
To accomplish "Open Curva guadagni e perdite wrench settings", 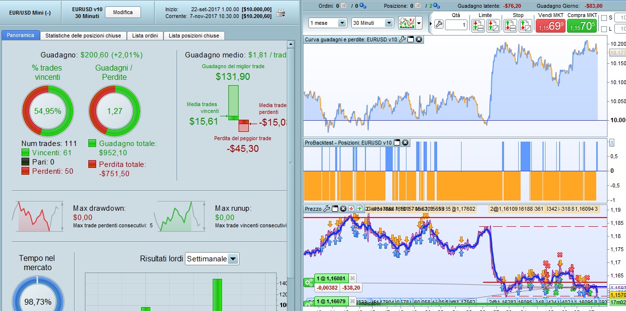I will (402, 39).
